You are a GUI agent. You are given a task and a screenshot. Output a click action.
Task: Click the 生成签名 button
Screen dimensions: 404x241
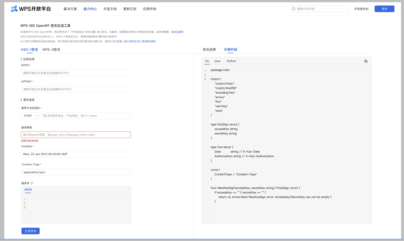point(31,231)
